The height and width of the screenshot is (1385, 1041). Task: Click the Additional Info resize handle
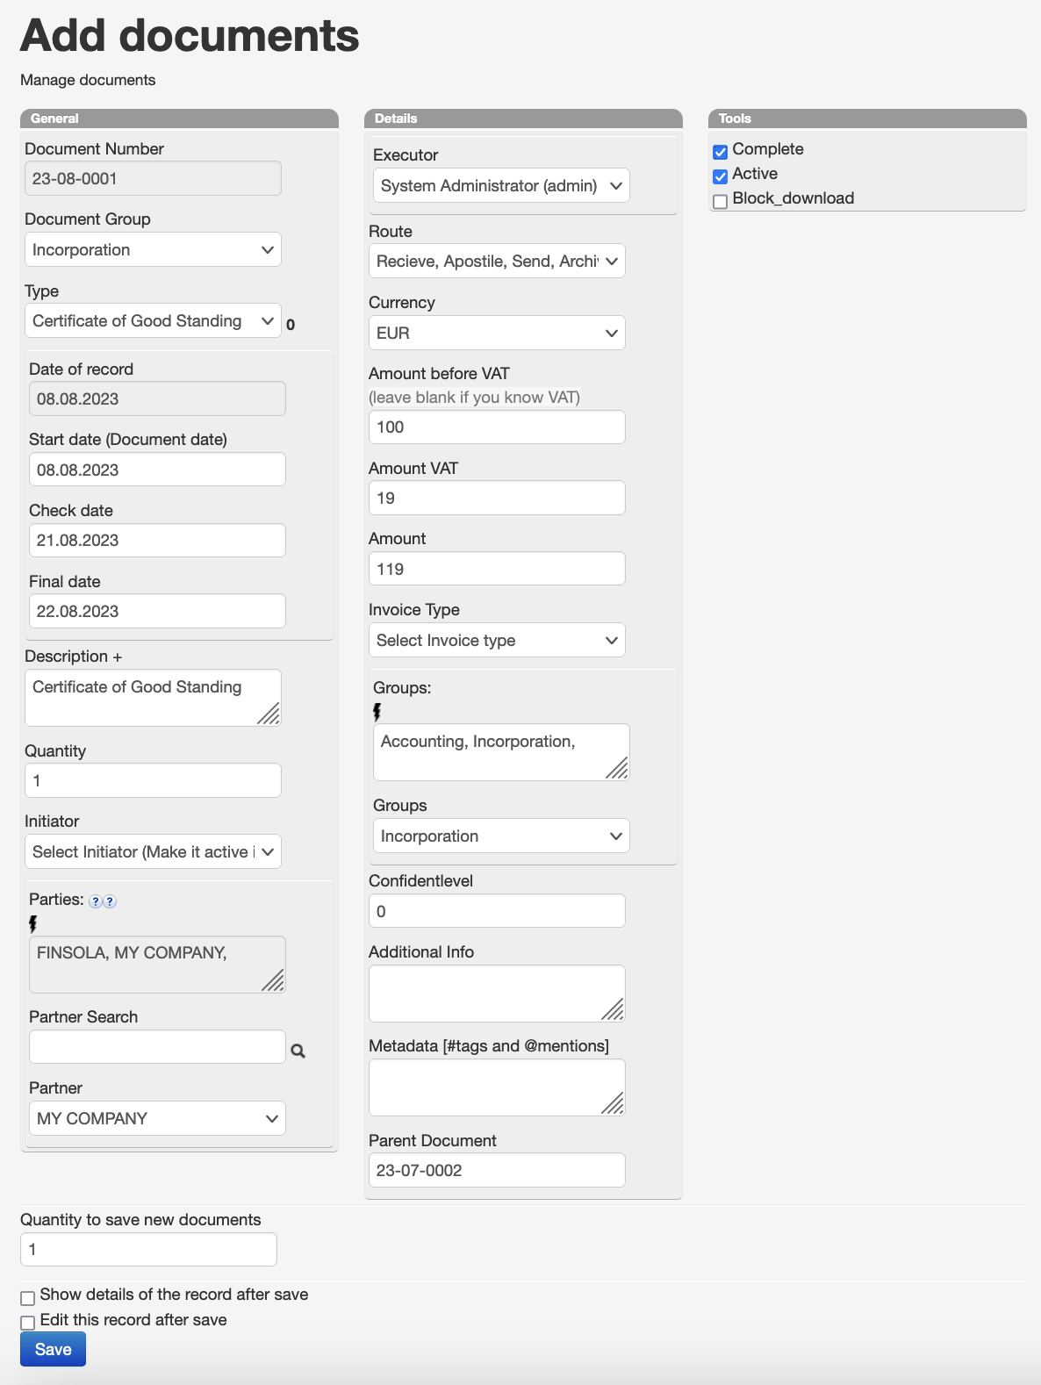614,1010
